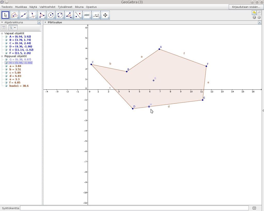Screen dimensions: 264x211
Task: Select the Ellipse conic tool
Action: (x=60, y=15)
